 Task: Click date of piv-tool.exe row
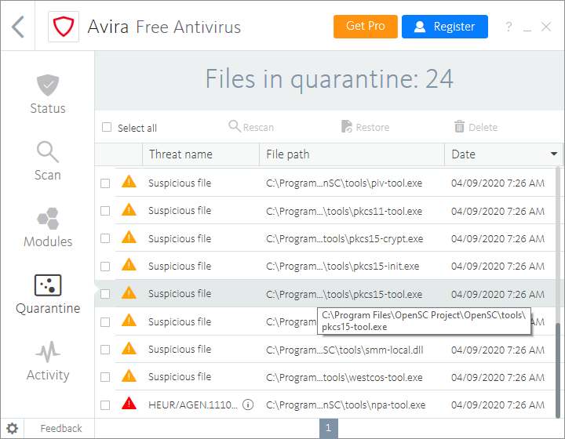[498, 183]
